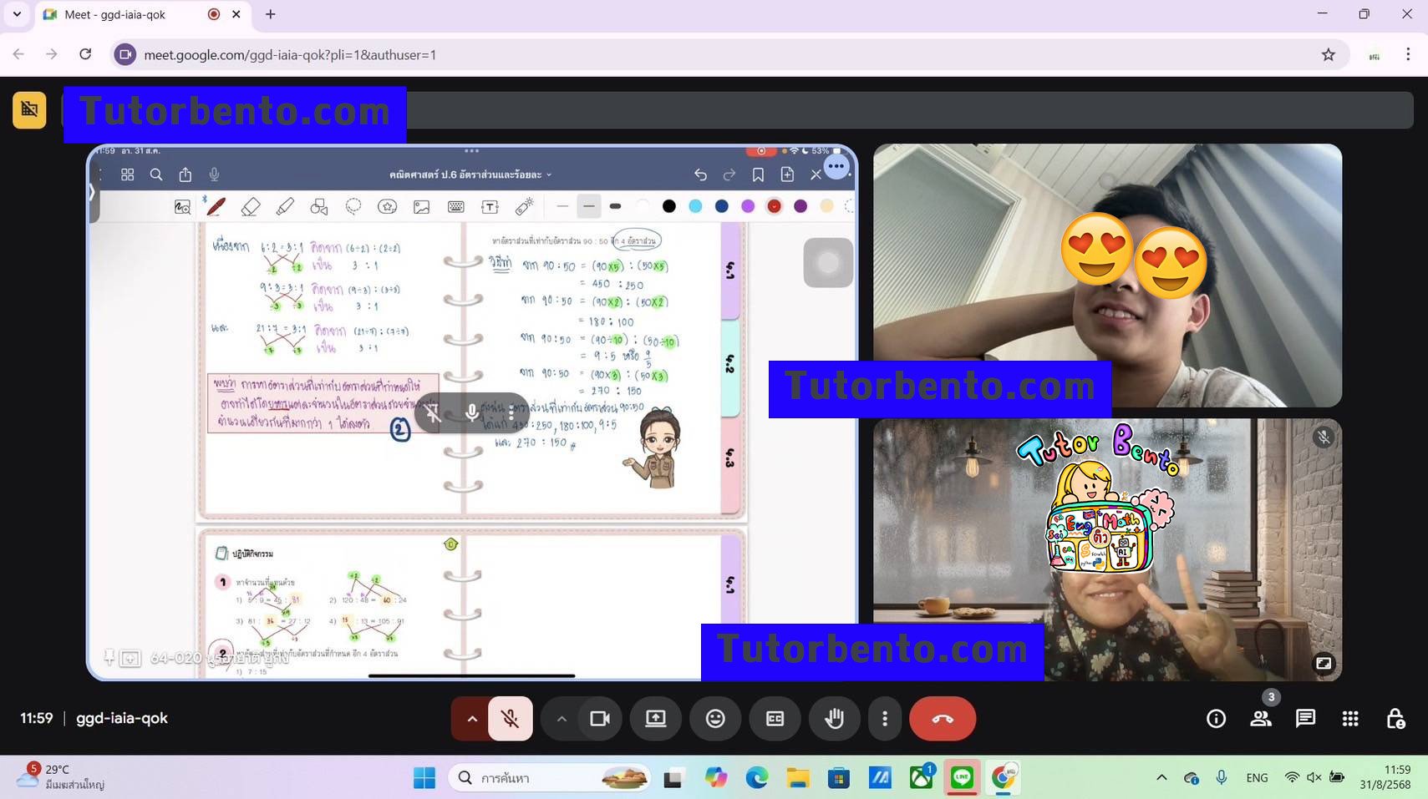Image resolution: width=1428 pixels, height=799 pixels.
Task: Open a new browser tab
Action: (x=270, y=14)
